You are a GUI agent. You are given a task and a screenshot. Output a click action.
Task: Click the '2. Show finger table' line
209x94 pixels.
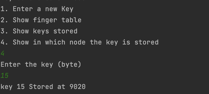point(41,20)
